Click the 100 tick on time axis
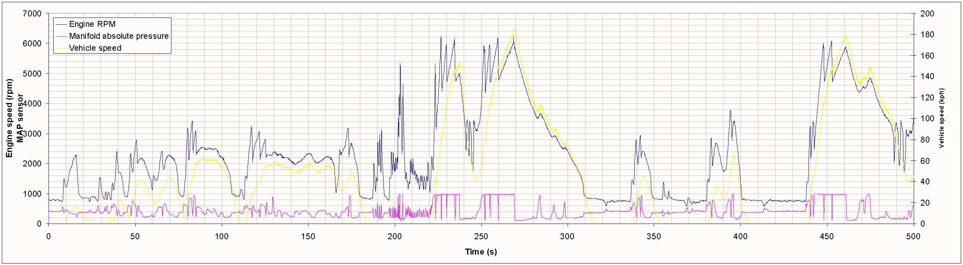Screen dimensions: 963x265 222,236
